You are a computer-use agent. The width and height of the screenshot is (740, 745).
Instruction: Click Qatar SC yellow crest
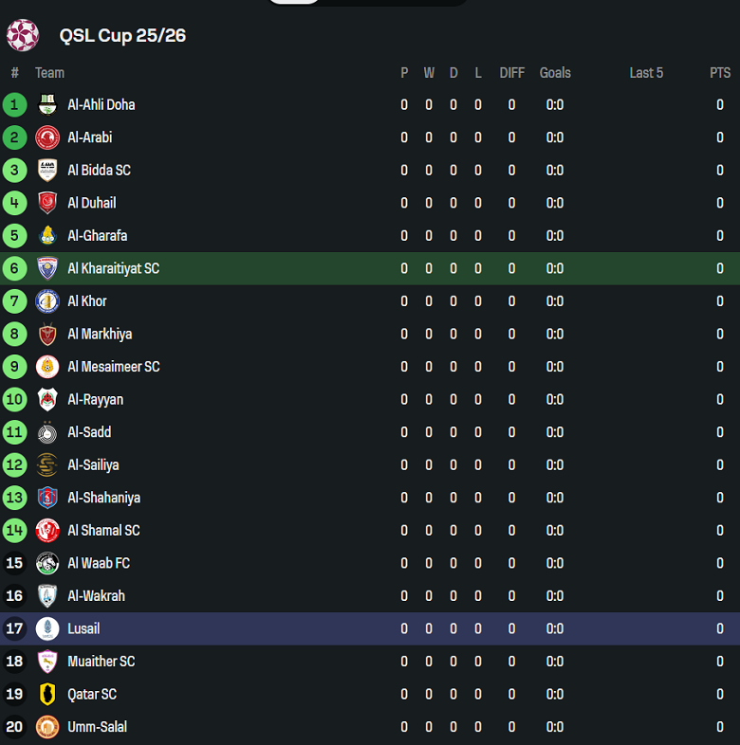coord(47,695)
